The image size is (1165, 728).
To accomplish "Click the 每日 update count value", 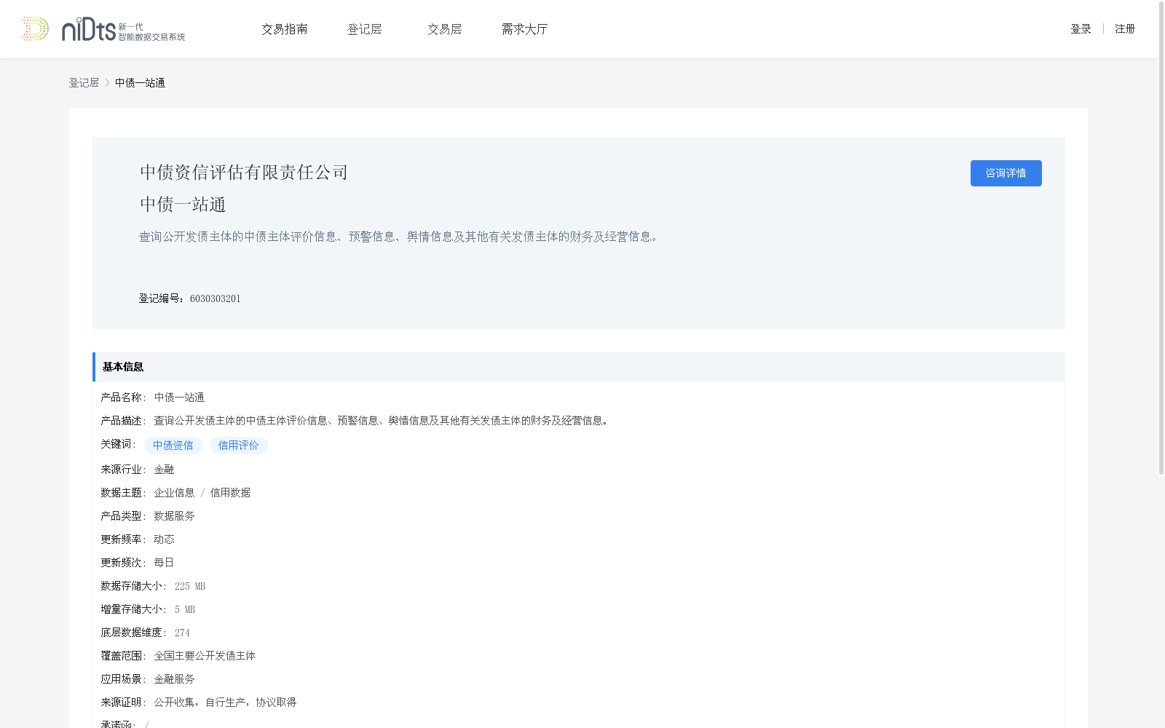I will pyautogui.click(x=164, y=563).
